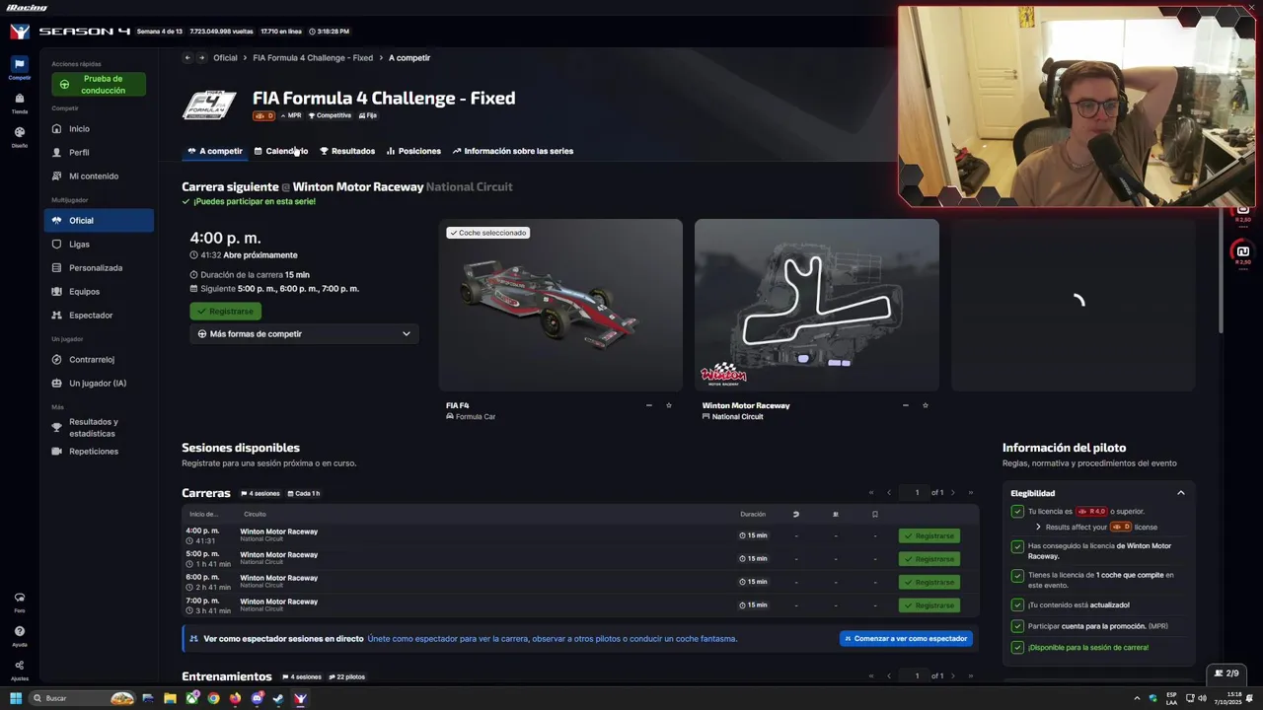This screenshot has width=1263, height=710.
Task: Click the 'Disponible para la sesión de carrera' checkbox
Action: [x=1017, y=647]
